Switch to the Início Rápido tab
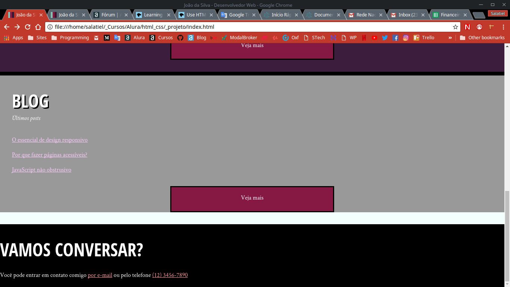Screen dimensions: 510x287 281,15
